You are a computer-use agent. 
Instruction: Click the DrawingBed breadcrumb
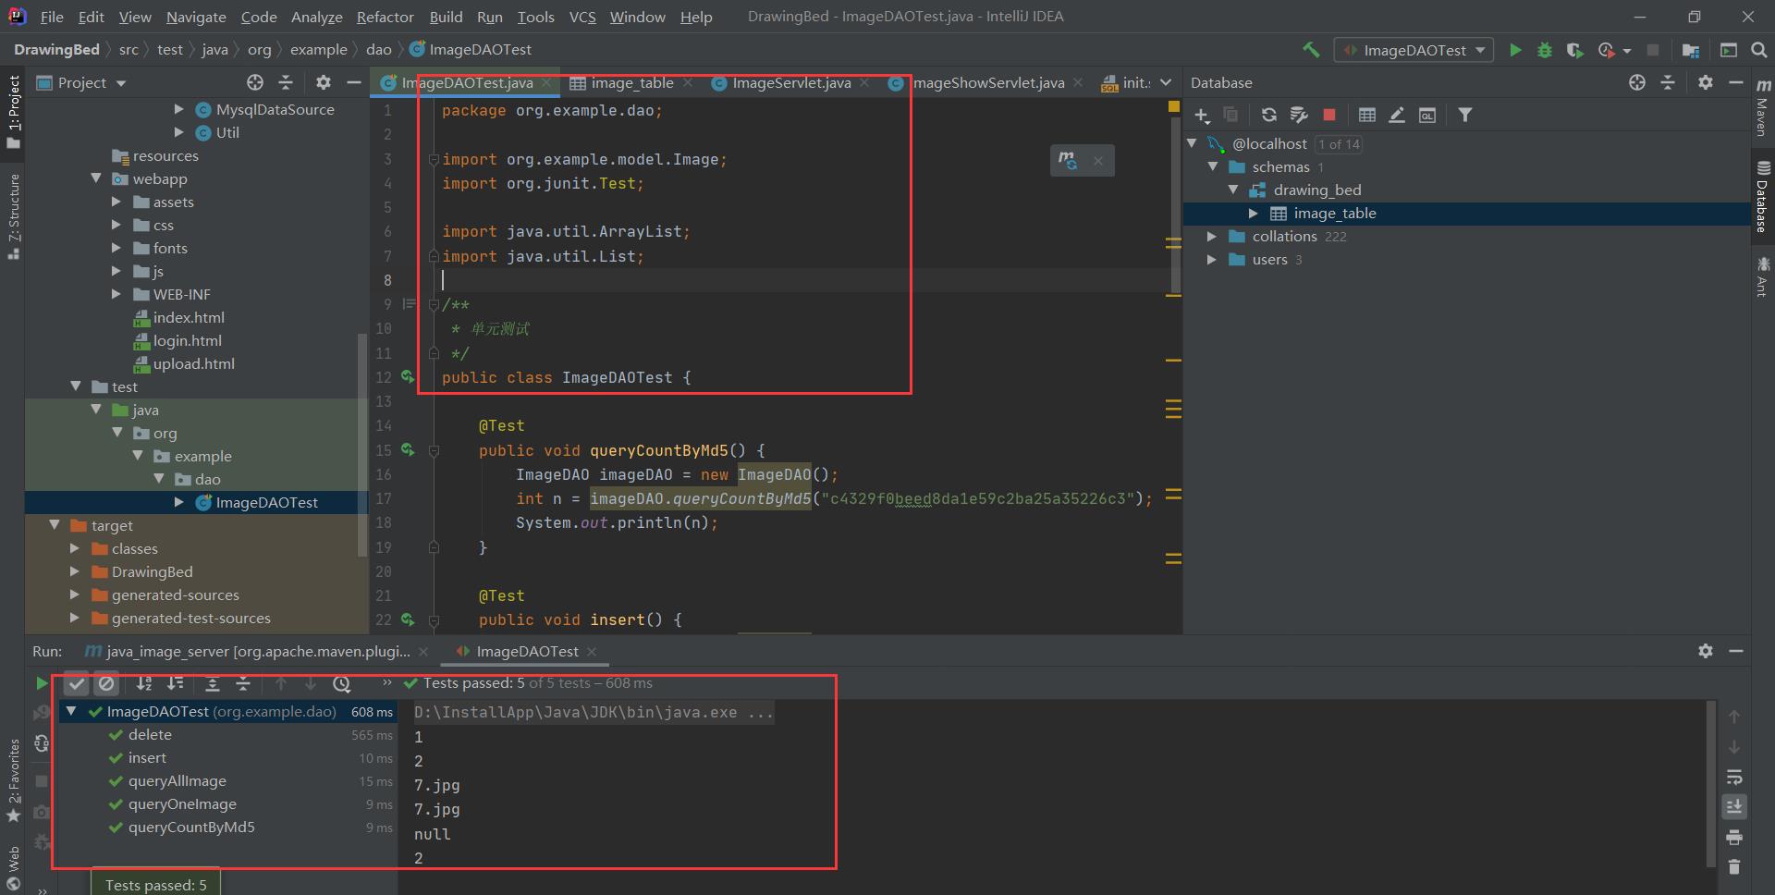click(x=56, y=50)
